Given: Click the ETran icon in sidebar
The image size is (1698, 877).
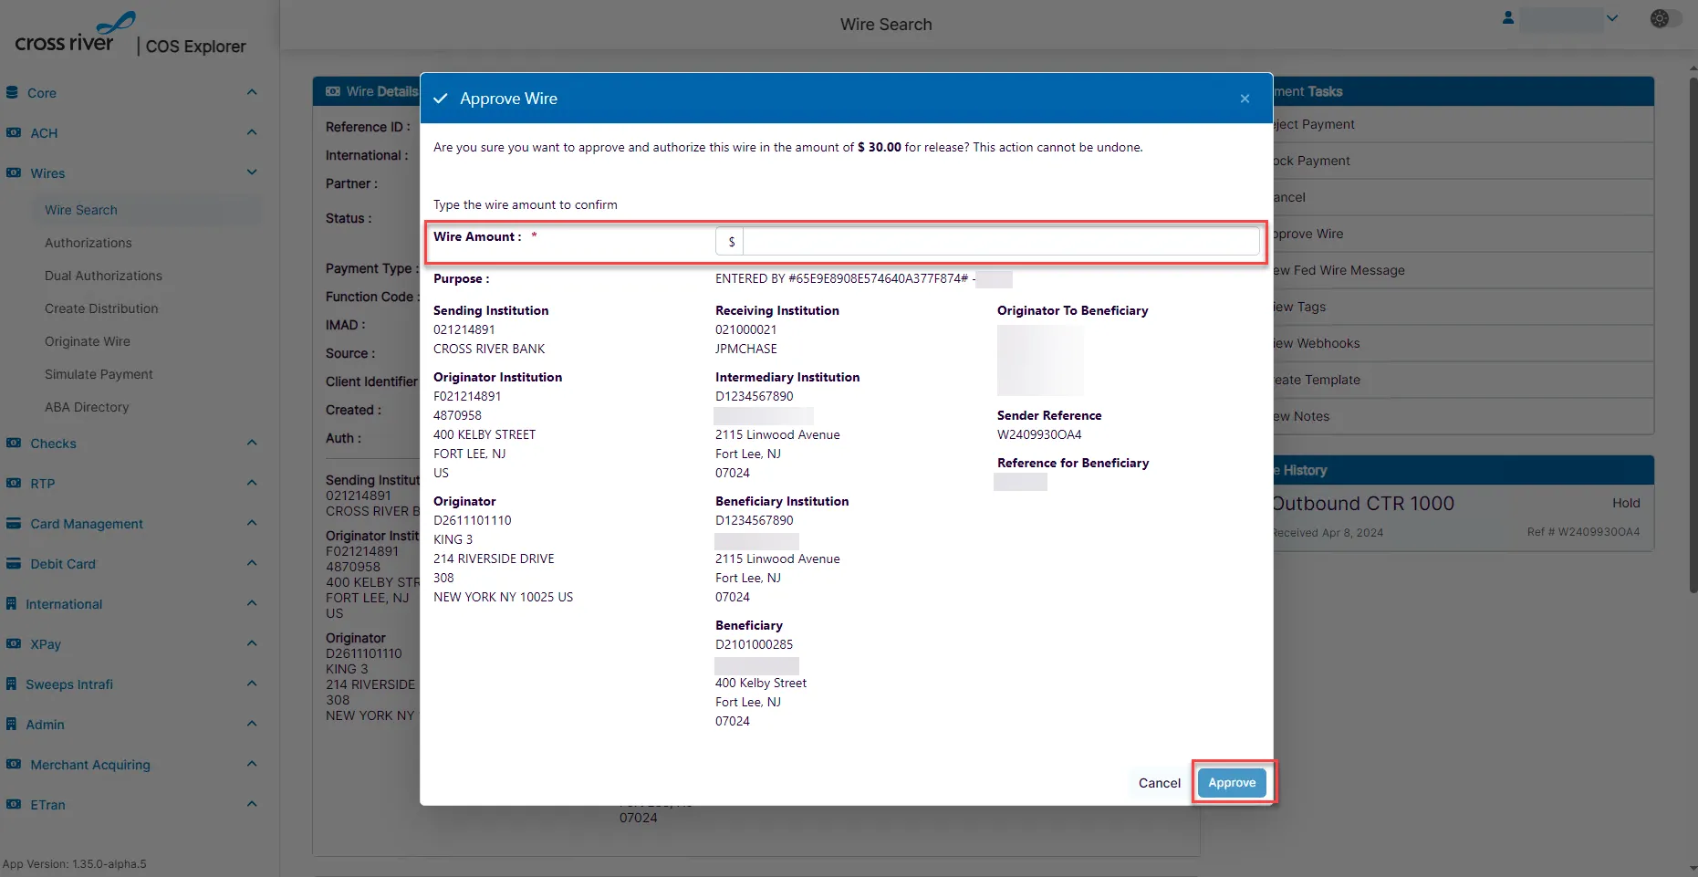Looking at the screenshot, I should 14,804.
